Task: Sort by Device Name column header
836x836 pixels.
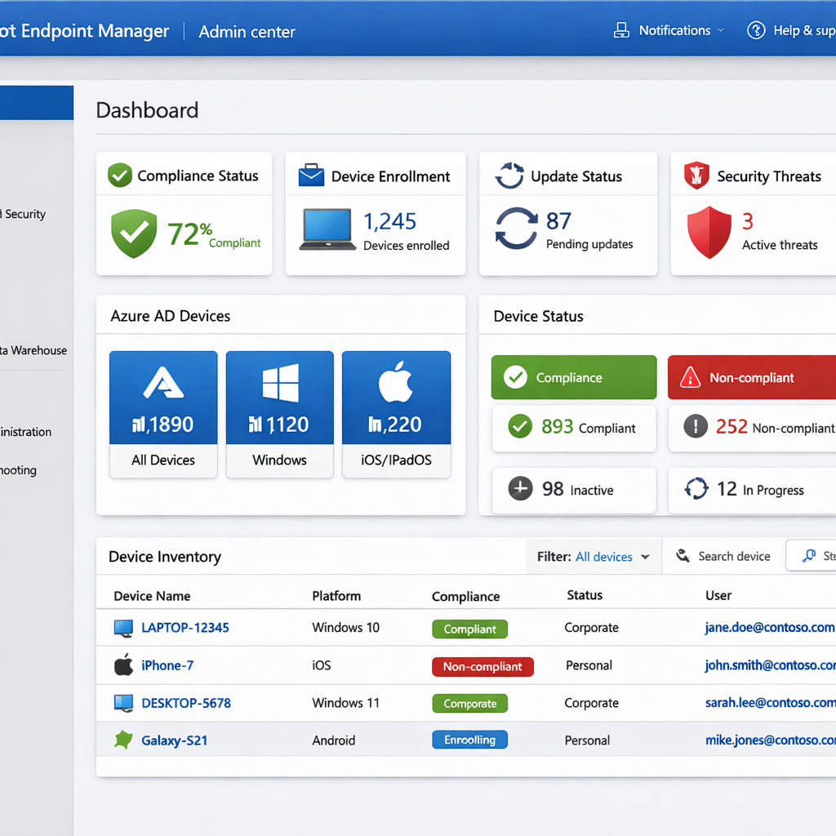Action: (x=152, y=596)
